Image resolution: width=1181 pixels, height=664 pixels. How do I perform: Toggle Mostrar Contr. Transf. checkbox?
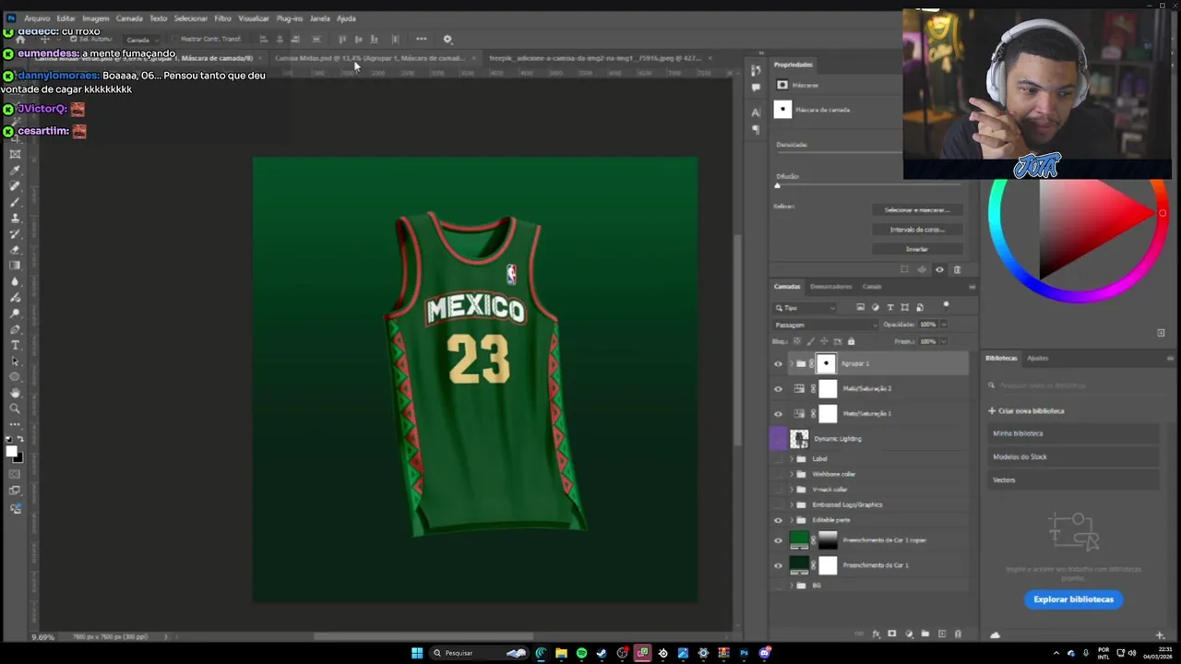click(173, 39)
